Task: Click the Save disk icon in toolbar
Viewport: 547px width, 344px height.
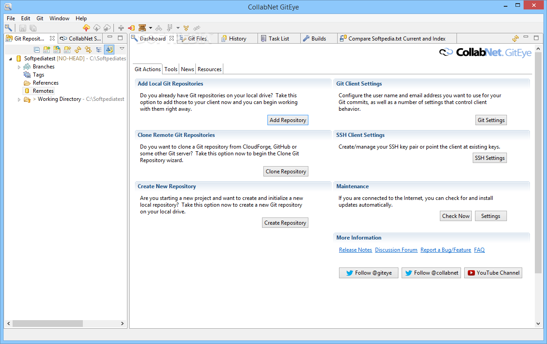Action: pos(23,28)
